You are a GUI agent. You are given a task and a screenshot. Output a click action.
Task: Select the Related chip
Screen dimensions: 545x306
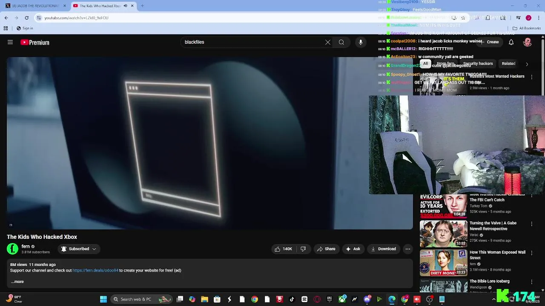(x=508, y=64)
